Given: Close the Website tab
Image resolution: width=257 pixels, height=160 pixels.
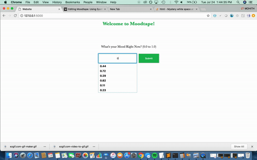Looking at the screenshot, I should (x=60, y=9).
